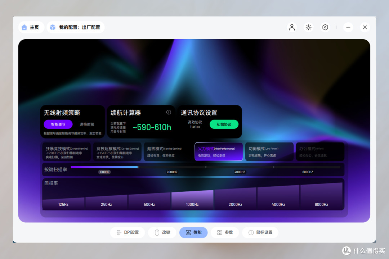Select 智能调节 wireless RF strategy

tap(58, 124)
